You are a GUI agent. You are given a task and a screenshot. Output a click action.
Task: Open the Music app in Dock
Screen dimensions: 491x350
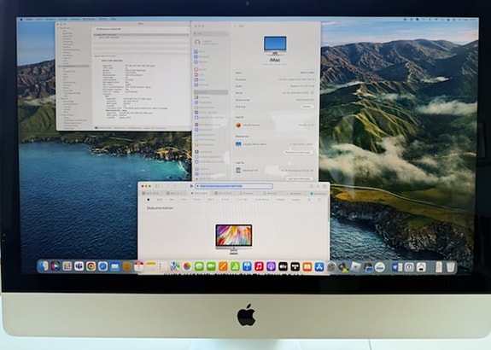(259, 266)
